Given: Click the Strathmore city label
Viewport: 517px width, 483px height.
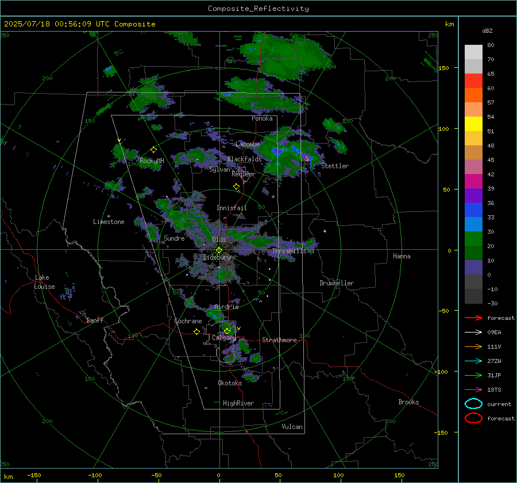Looking at the screenshot, I should (279, 340).
